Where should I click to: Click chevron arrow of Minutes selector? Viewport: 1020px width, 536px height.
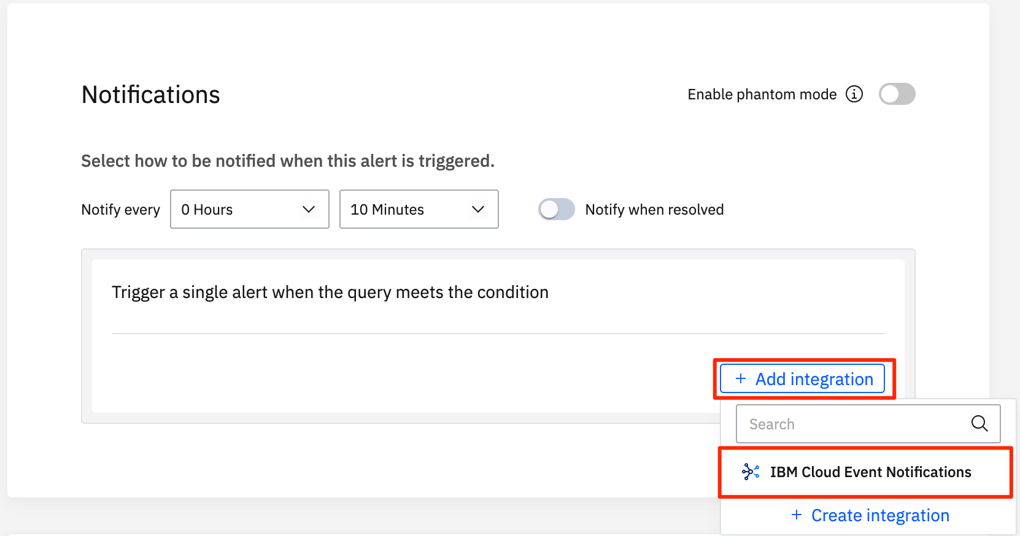point(478,209)
